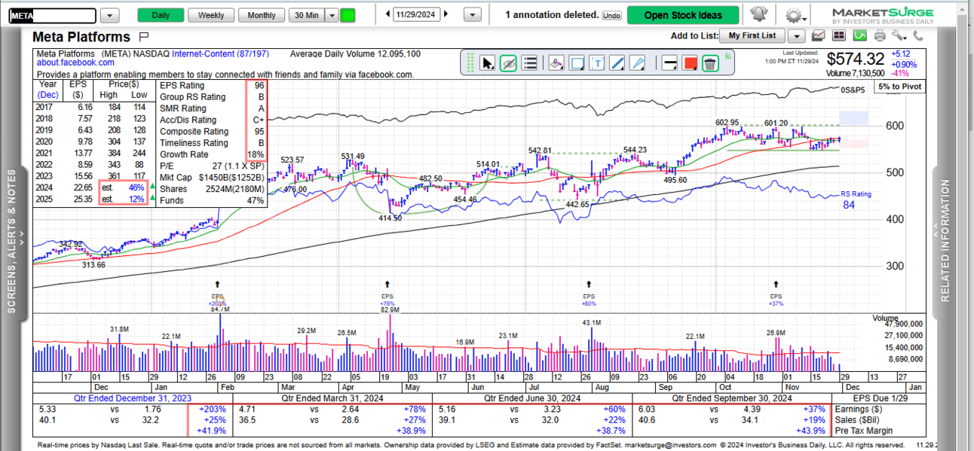Select the text box annotation tool
The height and width of the screenshot is (451, 974).
point(597,63)
